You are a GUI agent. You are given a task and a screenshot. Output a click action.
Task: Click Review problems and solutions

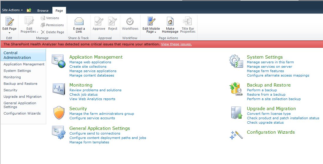(96, 90)
